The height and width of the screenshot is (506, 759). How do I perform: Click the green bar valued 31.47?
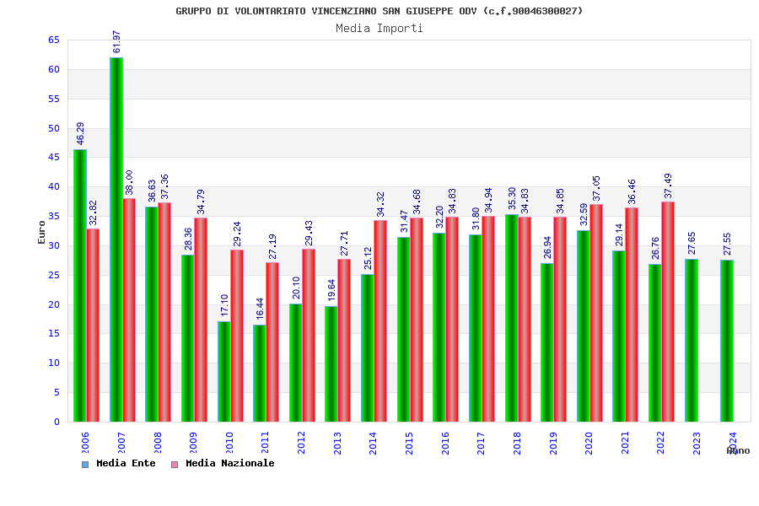point(404,329)
